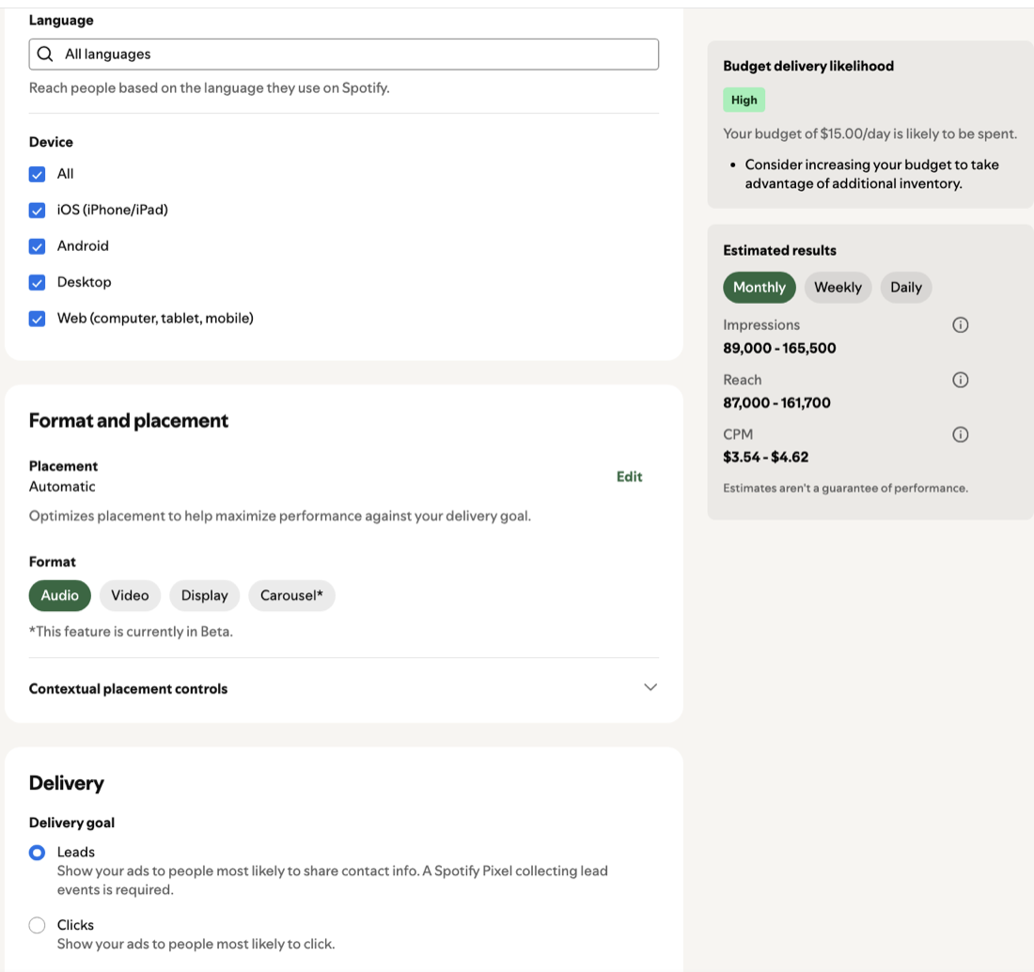The height and width of the screenshot is (972, 1034).
Task: Click the Estimated results heading
Action: pyautogui.click(x=779, y=251)
